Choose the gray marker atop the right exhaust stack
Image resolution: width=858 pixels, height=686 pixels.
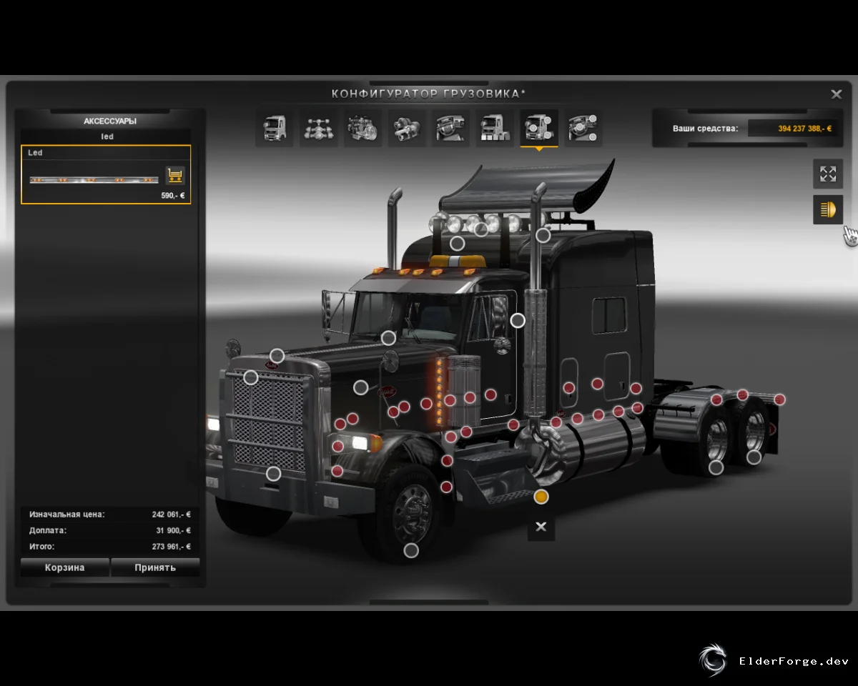pos(543,234)
